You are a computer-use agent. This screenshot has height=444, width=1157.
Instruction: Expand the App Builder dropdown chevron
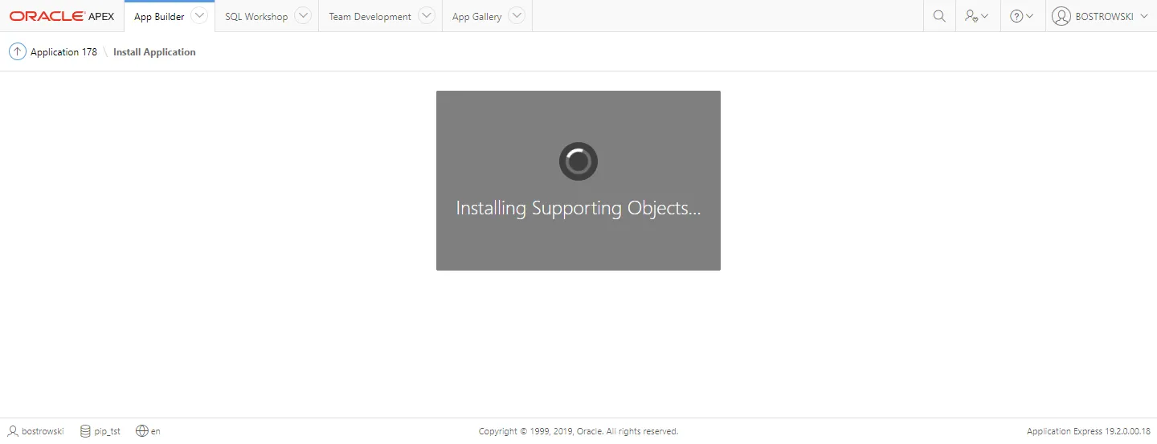coord(199,16)
